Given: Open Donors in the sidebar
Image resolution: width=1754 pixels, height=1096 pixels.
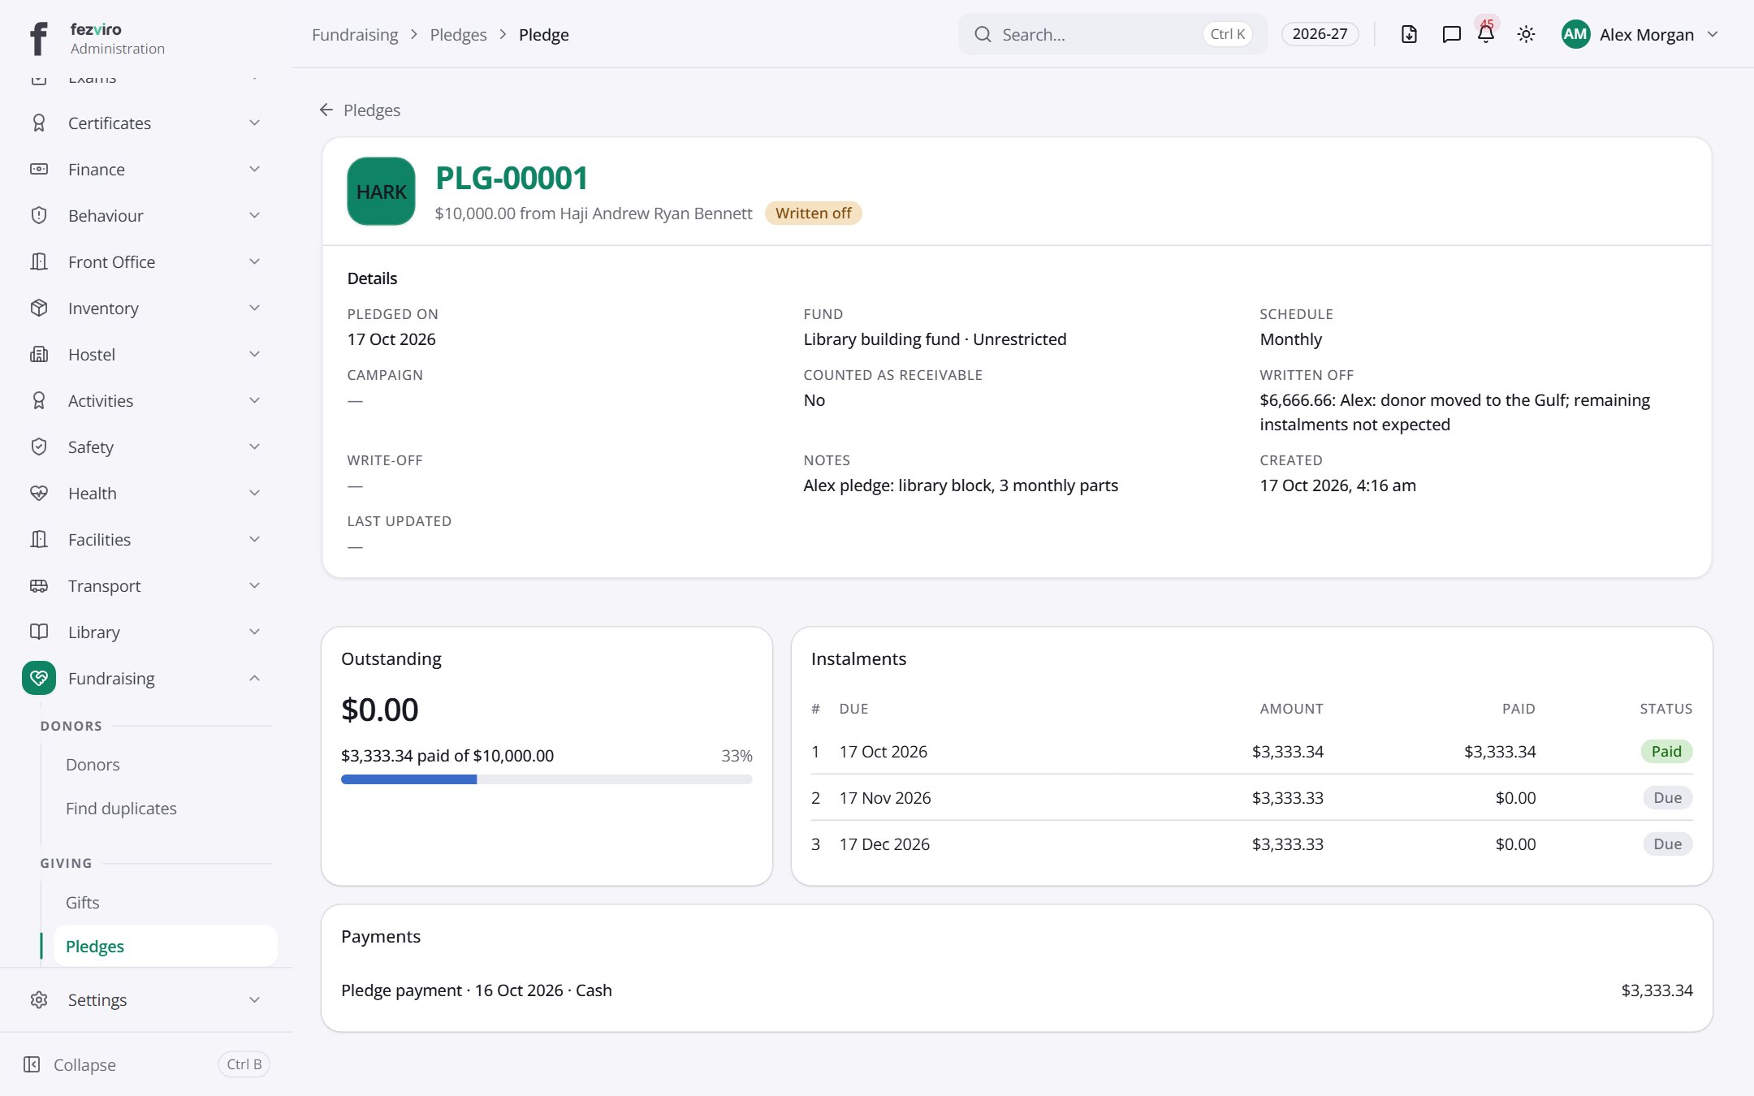Looking at the screenshot, I should [x=93, y=765].
